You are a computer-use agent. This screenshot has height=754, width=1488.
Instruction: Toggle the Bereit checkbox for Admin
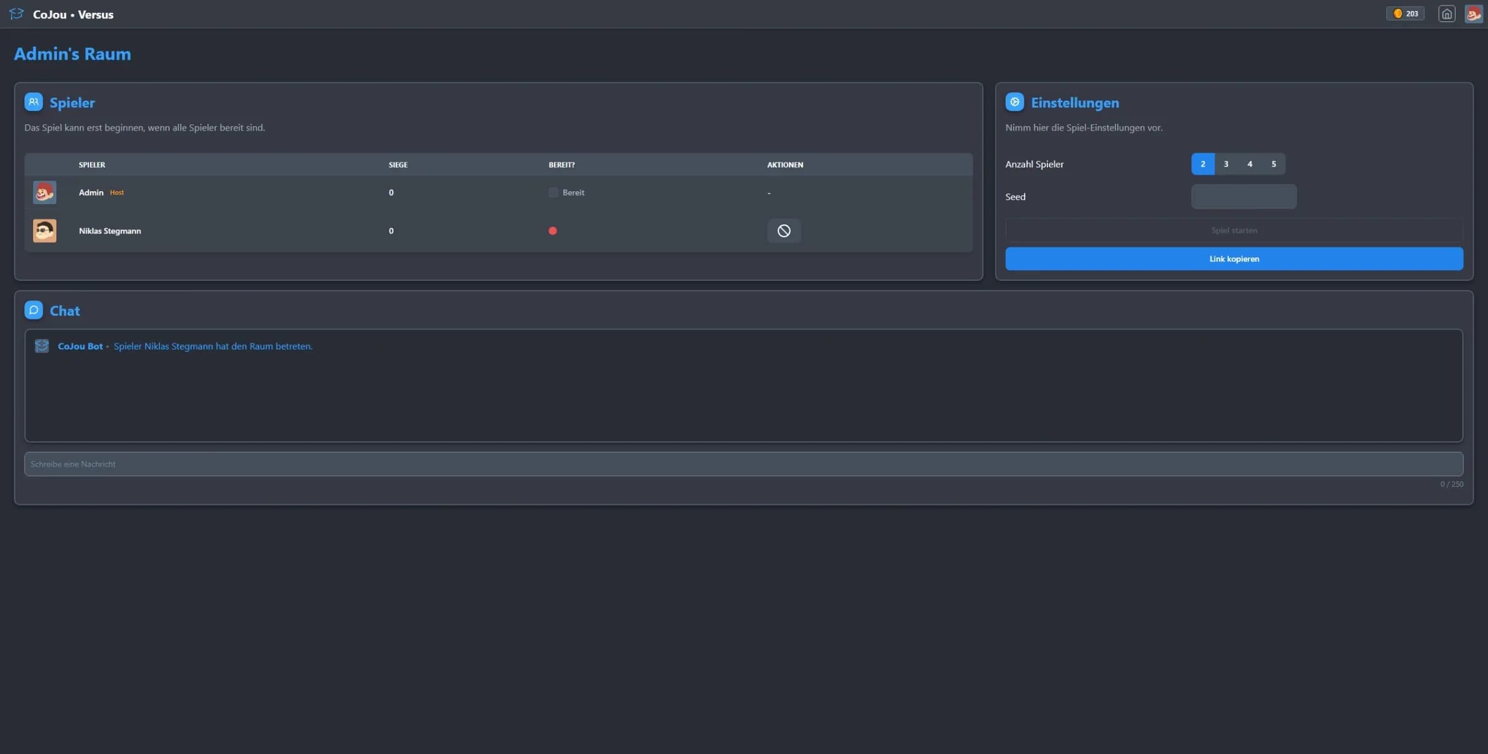[x=553, y=192]
